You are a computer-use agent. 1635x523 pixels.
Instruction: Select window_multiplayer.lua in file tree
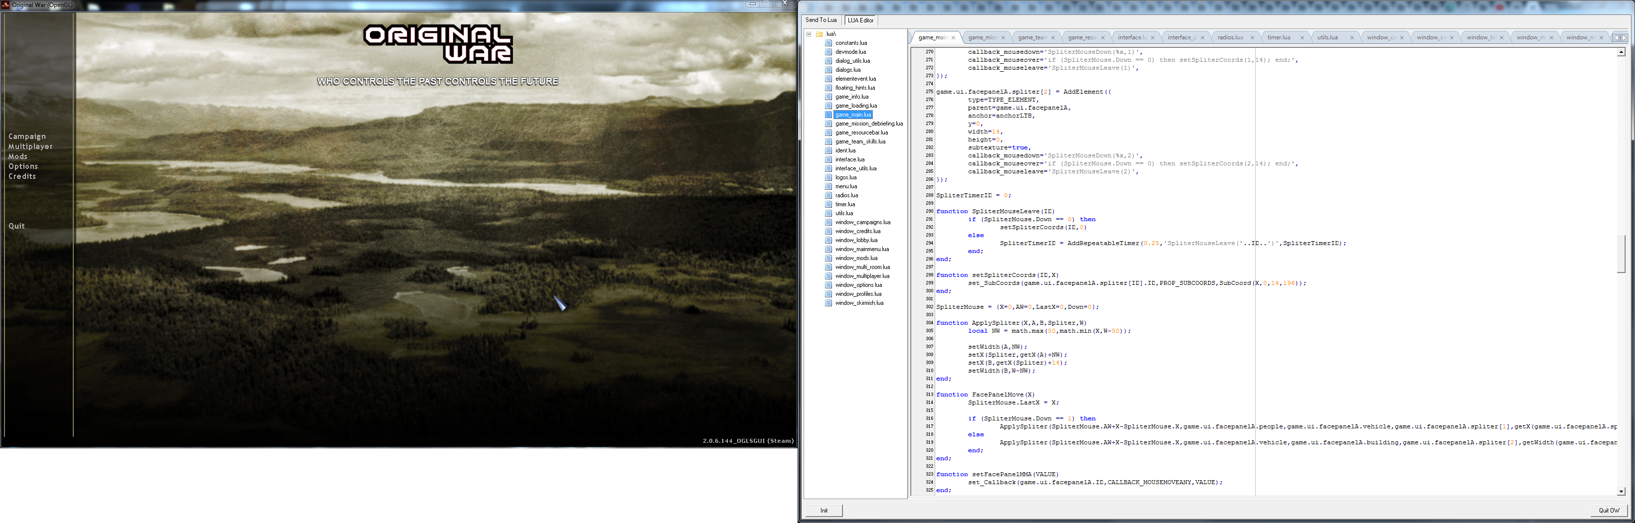click(862, 276)
